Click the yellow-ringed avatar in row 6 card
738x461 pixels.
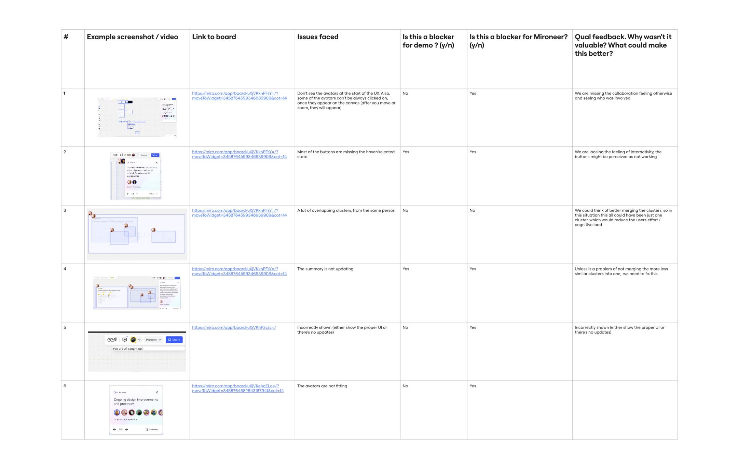(154, 413)
